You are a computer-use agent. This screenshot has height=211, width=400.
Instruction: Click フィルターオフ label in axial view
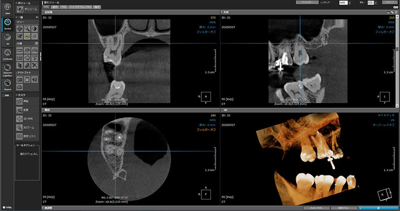tap(206, 130)
